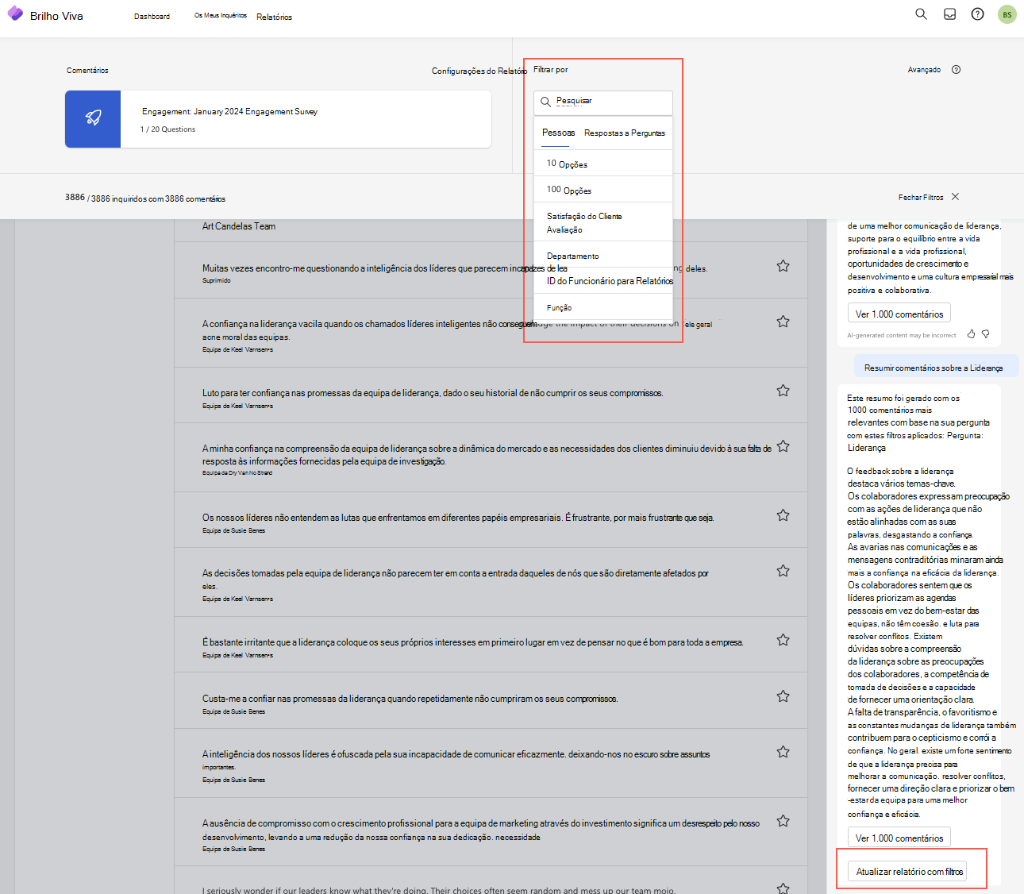Give thumbs up to AI summary
Image resolution: width=1024 pixels, height=894 pixels.
971,334
